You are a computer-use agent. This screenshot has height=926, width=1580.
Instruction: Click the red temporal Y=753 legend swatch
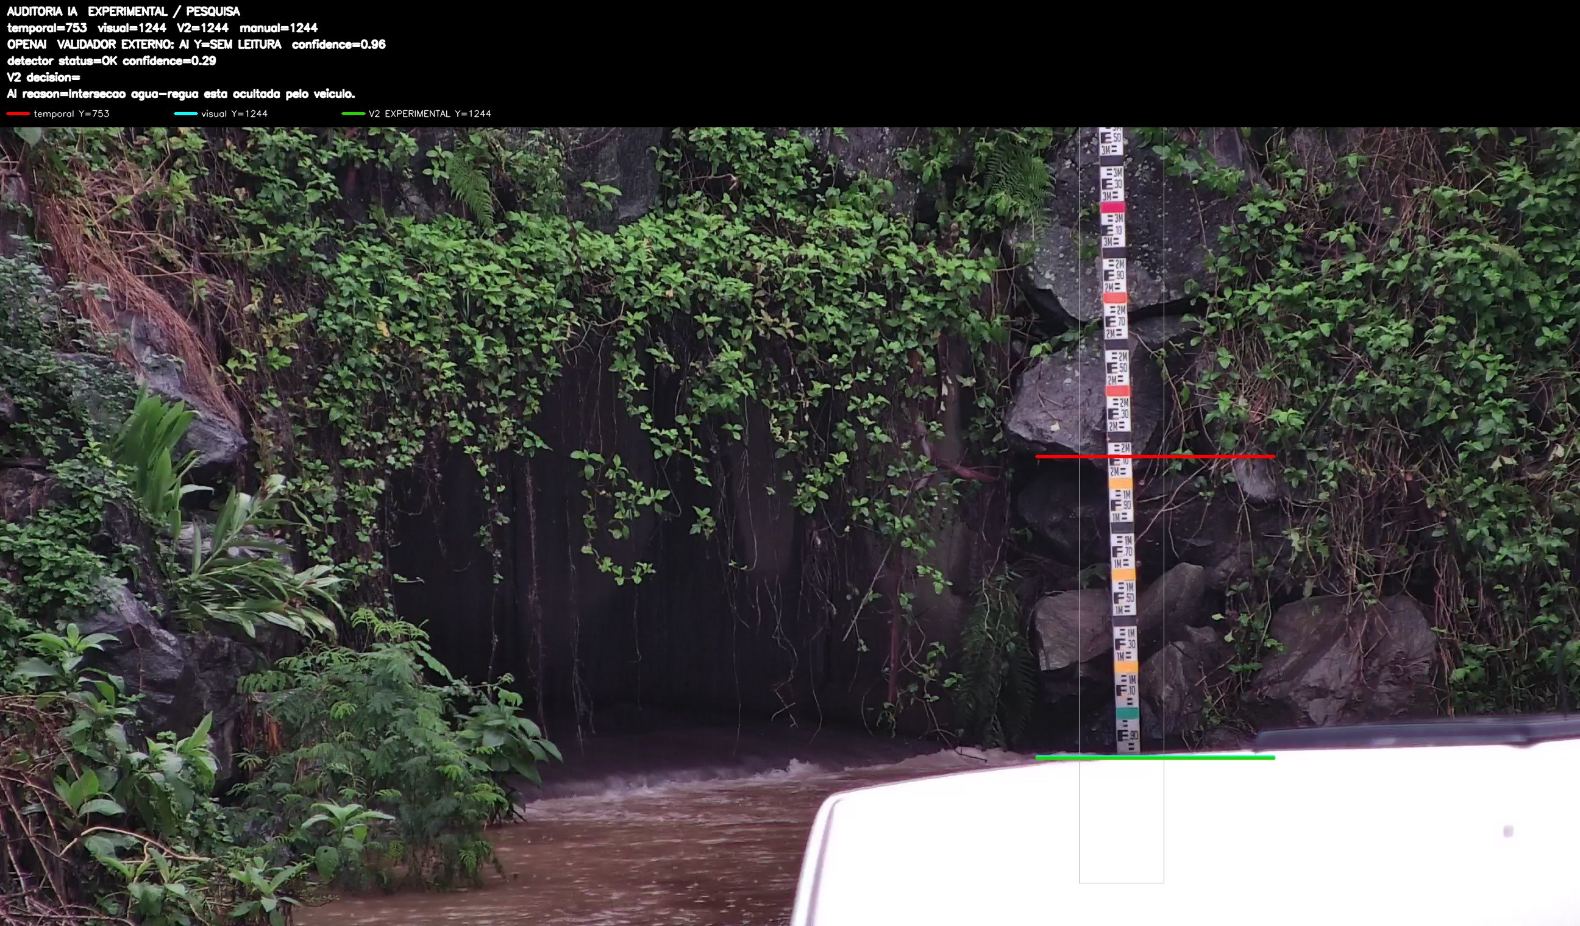[18, 114]
